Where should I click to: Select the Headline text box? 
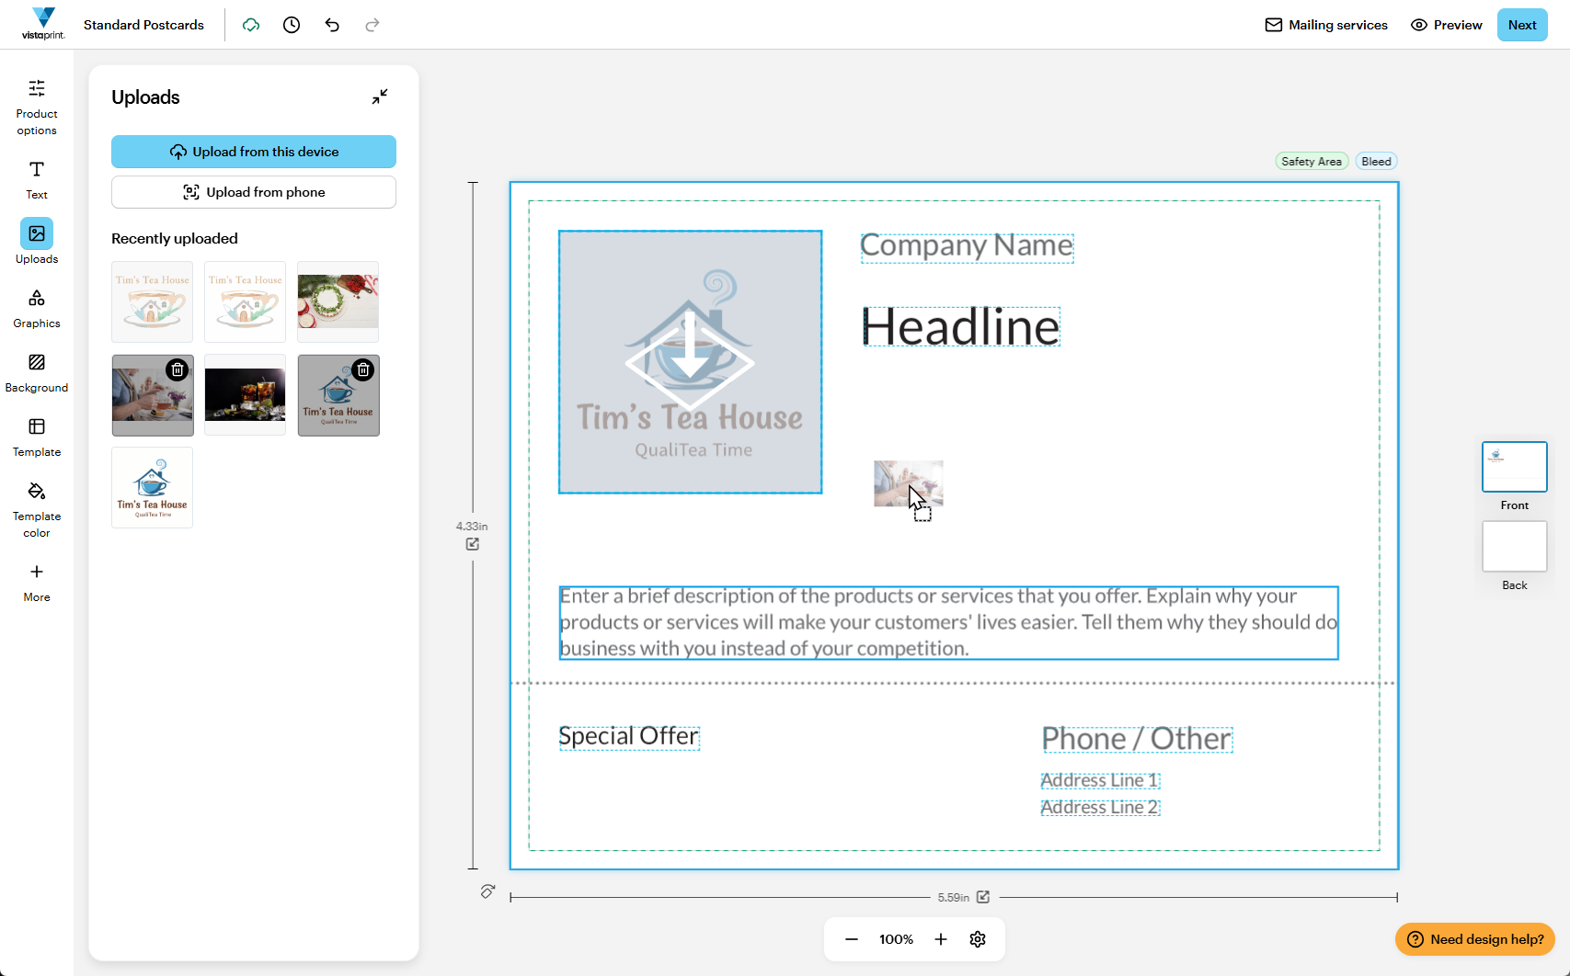pyautogui.click(x=960, y=327)
